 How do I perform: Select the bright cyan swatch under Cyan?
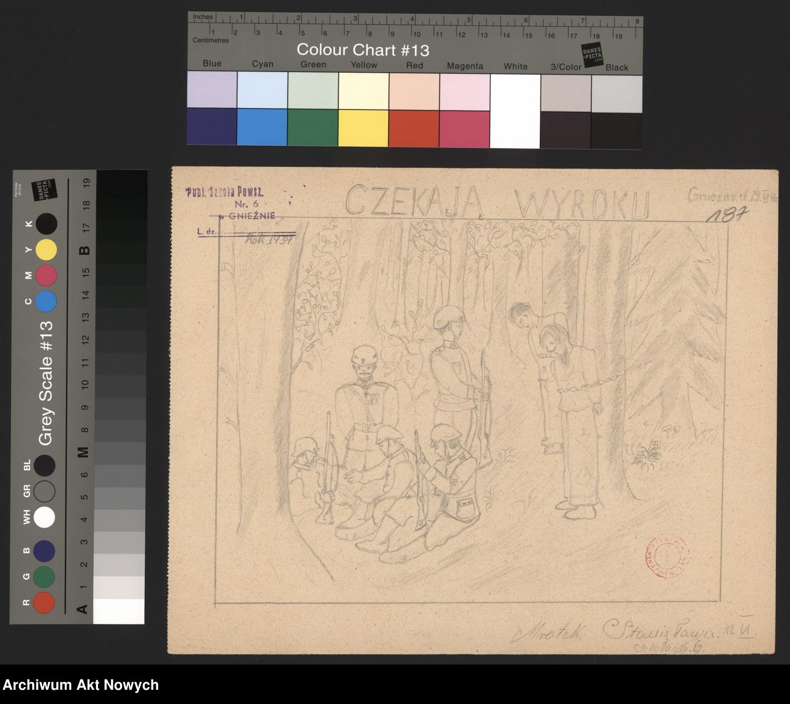pyautogui.click(x=262, y=127)
